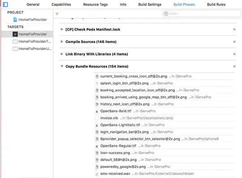Click file icon of invoice.xib
Screen dimensions: 242x178
pyautogui.click(x=97, y=118)
